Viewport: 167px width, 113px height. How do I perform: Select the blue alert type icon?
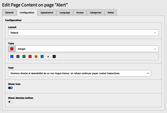12,56
